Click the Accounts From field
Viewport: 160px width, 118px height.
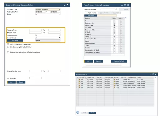pyautogui.click(x=35, y=30)
